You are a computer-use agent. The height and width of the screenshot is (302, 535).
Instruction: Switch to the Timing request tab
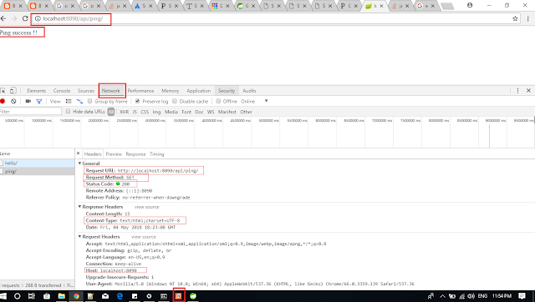point(157,154)
